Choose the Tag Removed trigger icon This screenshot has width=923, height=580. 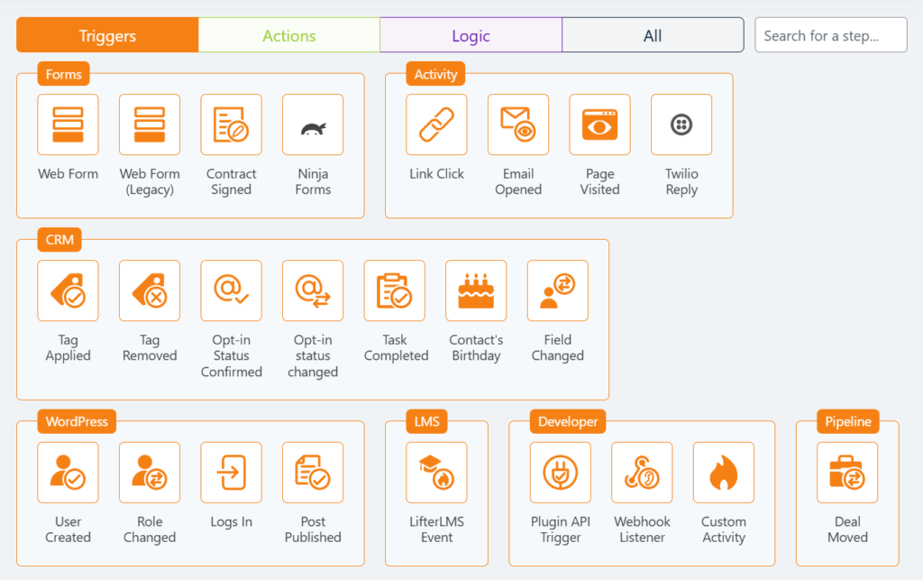(150, 290)
